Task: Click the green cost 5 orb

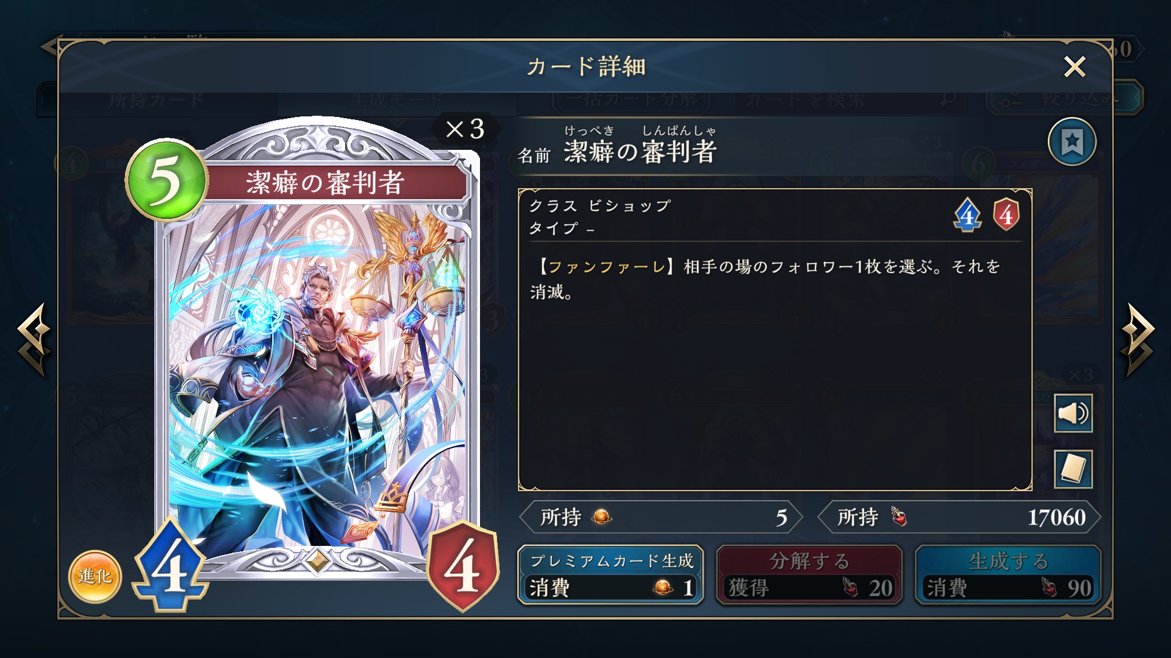Action: point(166,180)
